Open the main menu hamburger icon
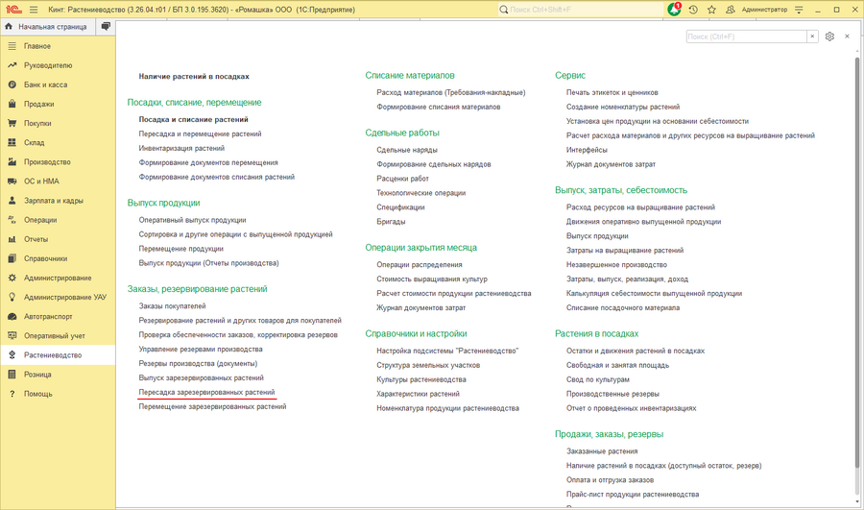Viewport: 864px width, 510px height. pyautogui.click(x=34, y=10)
